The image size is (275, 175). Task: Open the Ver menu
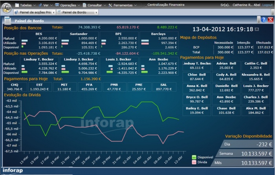[46, 5]
